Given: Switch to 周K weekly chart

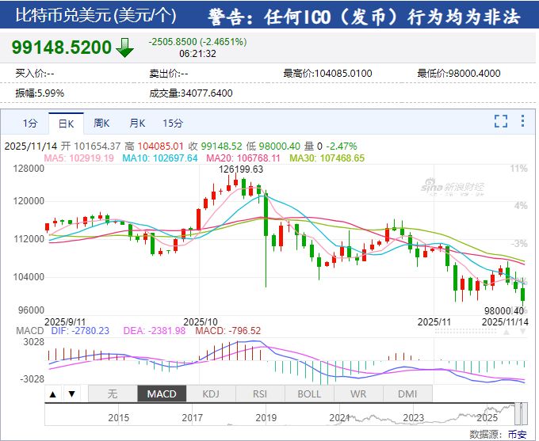Looking at the screenshot, I should tap(101, 123).
